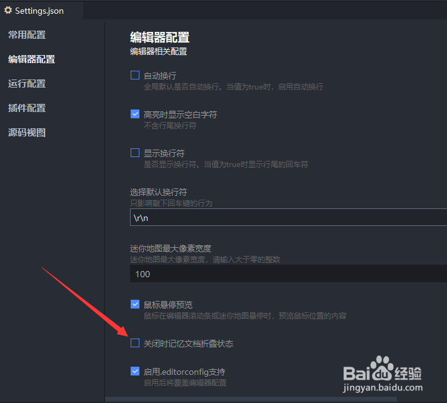Check 关闭时记忆文档折叠状态 box
Viewport: 447px width, 403px height.
coord(135,343)
